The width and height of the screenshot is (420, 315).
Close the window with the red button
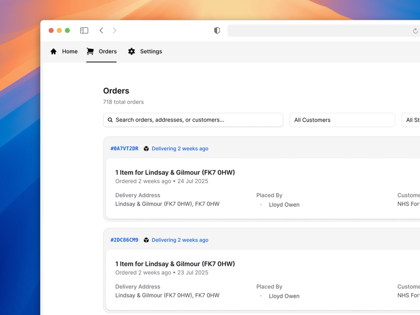tap(51, 30)
